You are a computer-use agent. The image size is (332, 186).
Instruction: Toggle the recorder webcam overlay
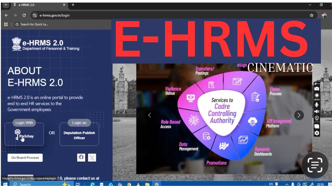click(317, 118)
